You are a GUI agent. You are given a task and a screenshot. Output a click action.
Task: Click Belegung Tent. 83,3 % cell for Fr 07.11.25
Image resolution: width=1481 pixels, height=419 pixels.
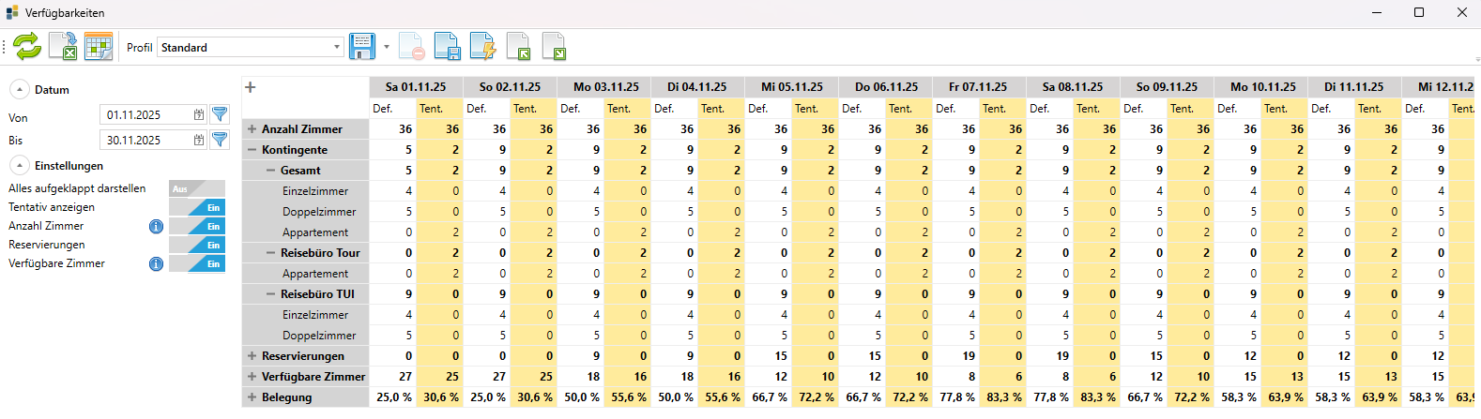tap(1003, 397)
